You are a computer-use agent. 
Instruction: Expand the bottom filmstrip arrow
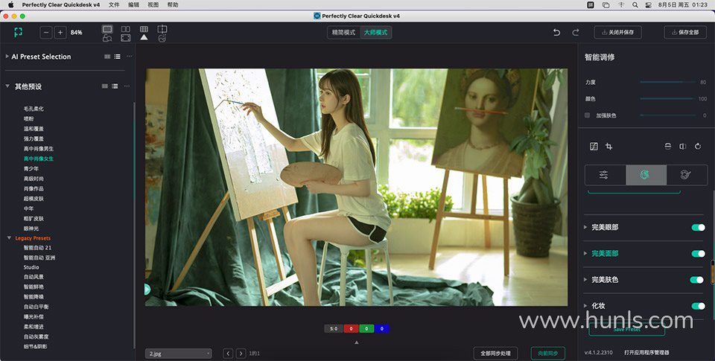[357, 342]
